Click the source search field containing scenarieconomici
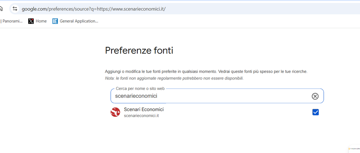The width and height of the screenshot is (360, 153). 217,96
